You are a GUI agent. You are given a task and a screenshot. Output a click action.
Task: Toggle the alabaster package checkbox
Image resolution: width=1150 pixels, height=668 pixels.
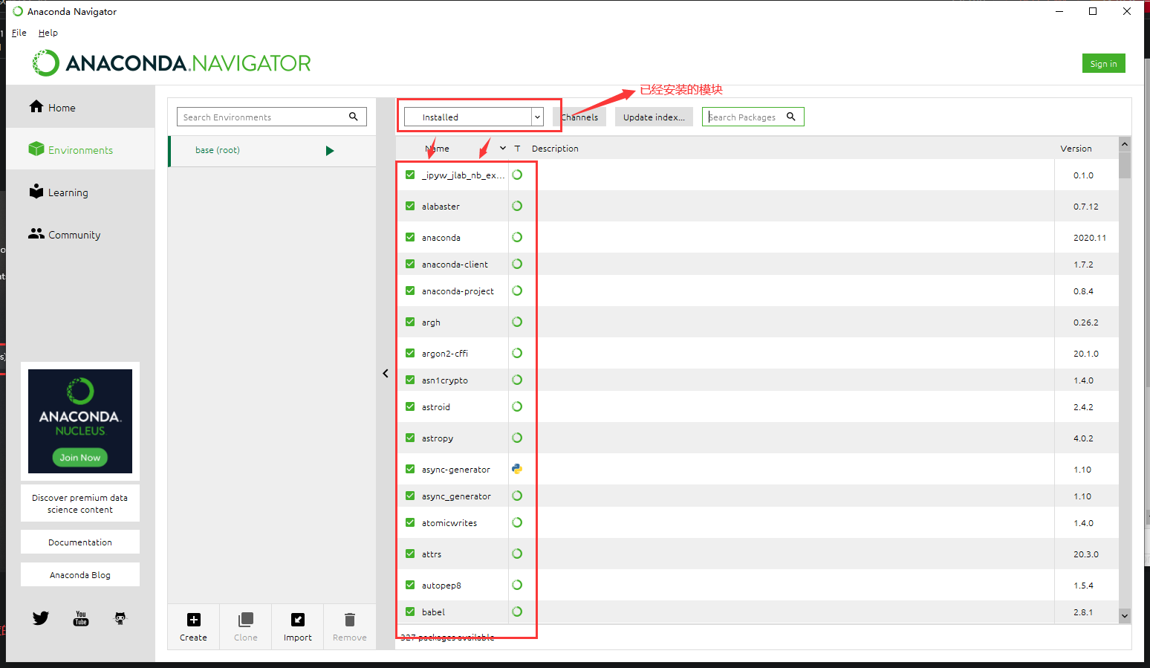pos(410,206)
